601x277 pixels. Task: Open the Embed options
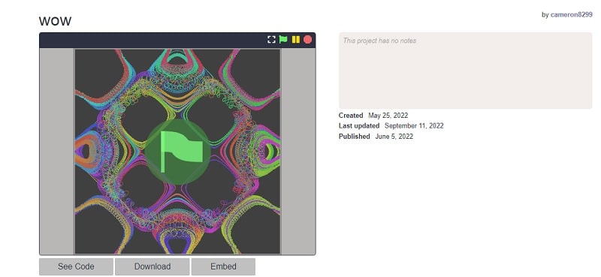[223, 266]
